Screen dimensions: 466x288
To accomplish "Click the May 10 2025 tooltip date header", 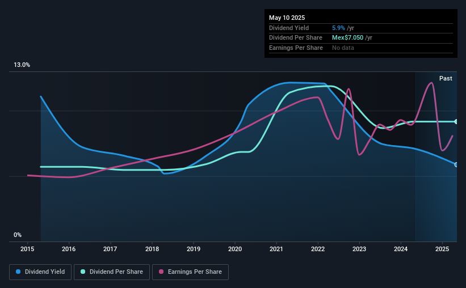I will (287, 18).
